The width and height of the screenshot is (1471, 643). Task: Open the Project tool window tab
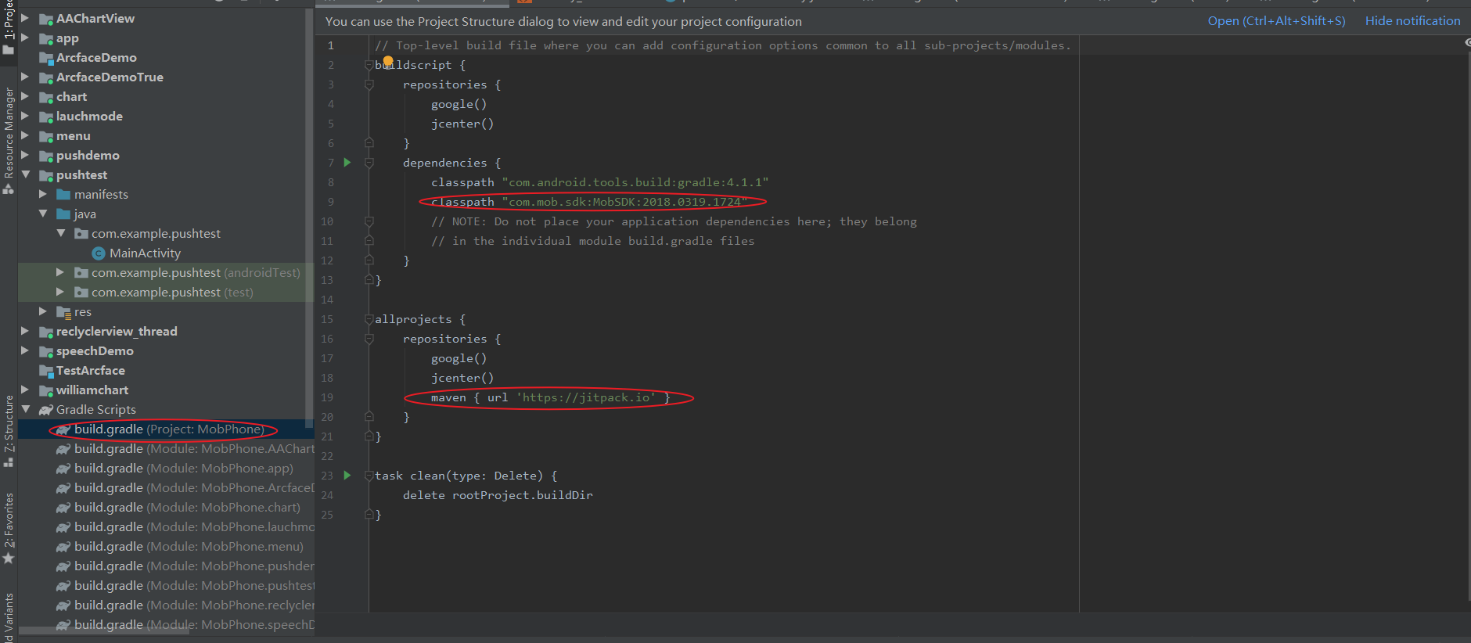point(9,27)
